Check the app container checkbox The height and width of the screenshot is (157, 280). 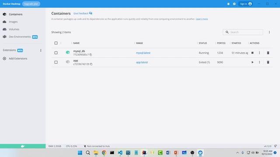click(x=56, y=62)
